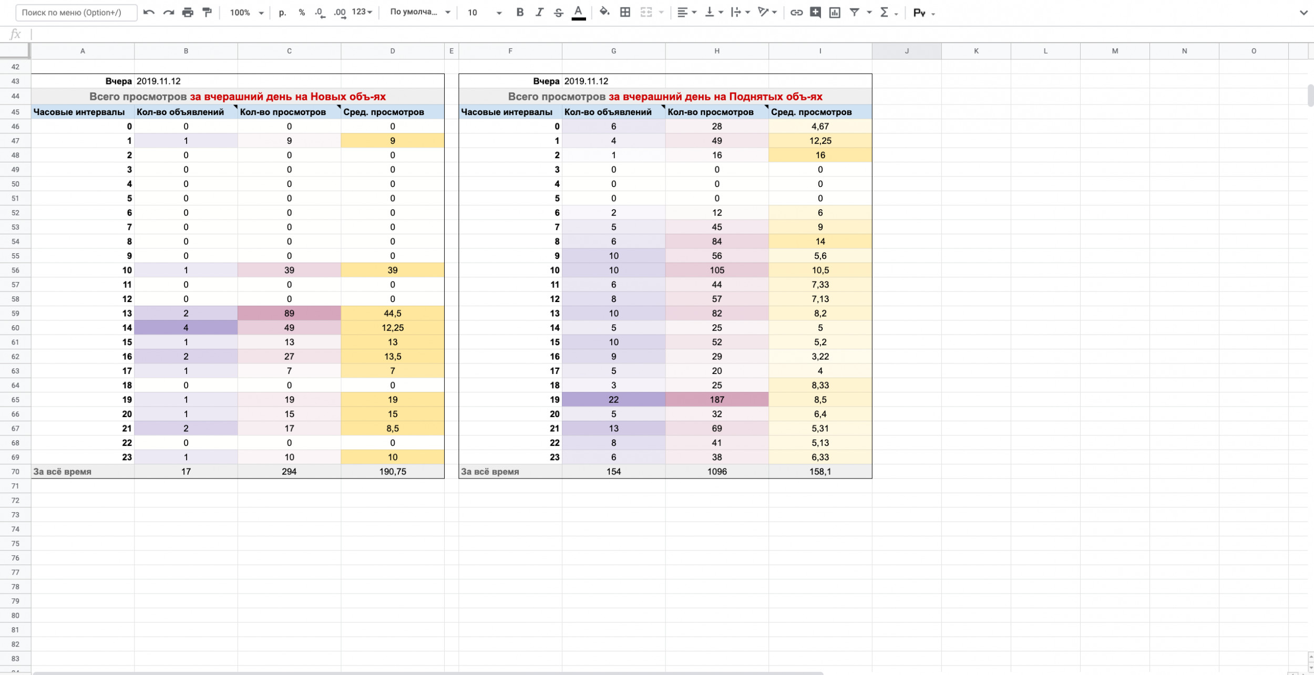This screenshot has width=1314, height=675.
Task: Select the cell with value 44,5
Action: tap(393, 314)
